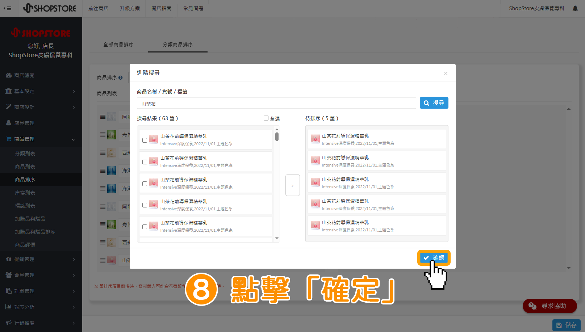Click the 促銷管理 gift icon
The height and width of the screenshot is (332, 585).
click(9, 259)
